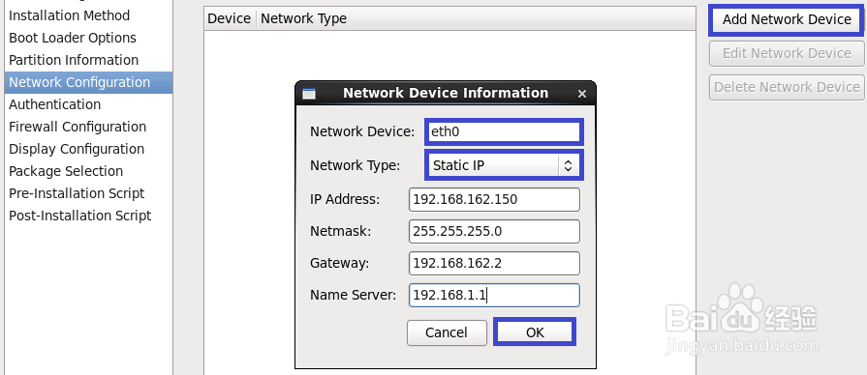
Task: Open Display Configuration section
Action: 88,149
